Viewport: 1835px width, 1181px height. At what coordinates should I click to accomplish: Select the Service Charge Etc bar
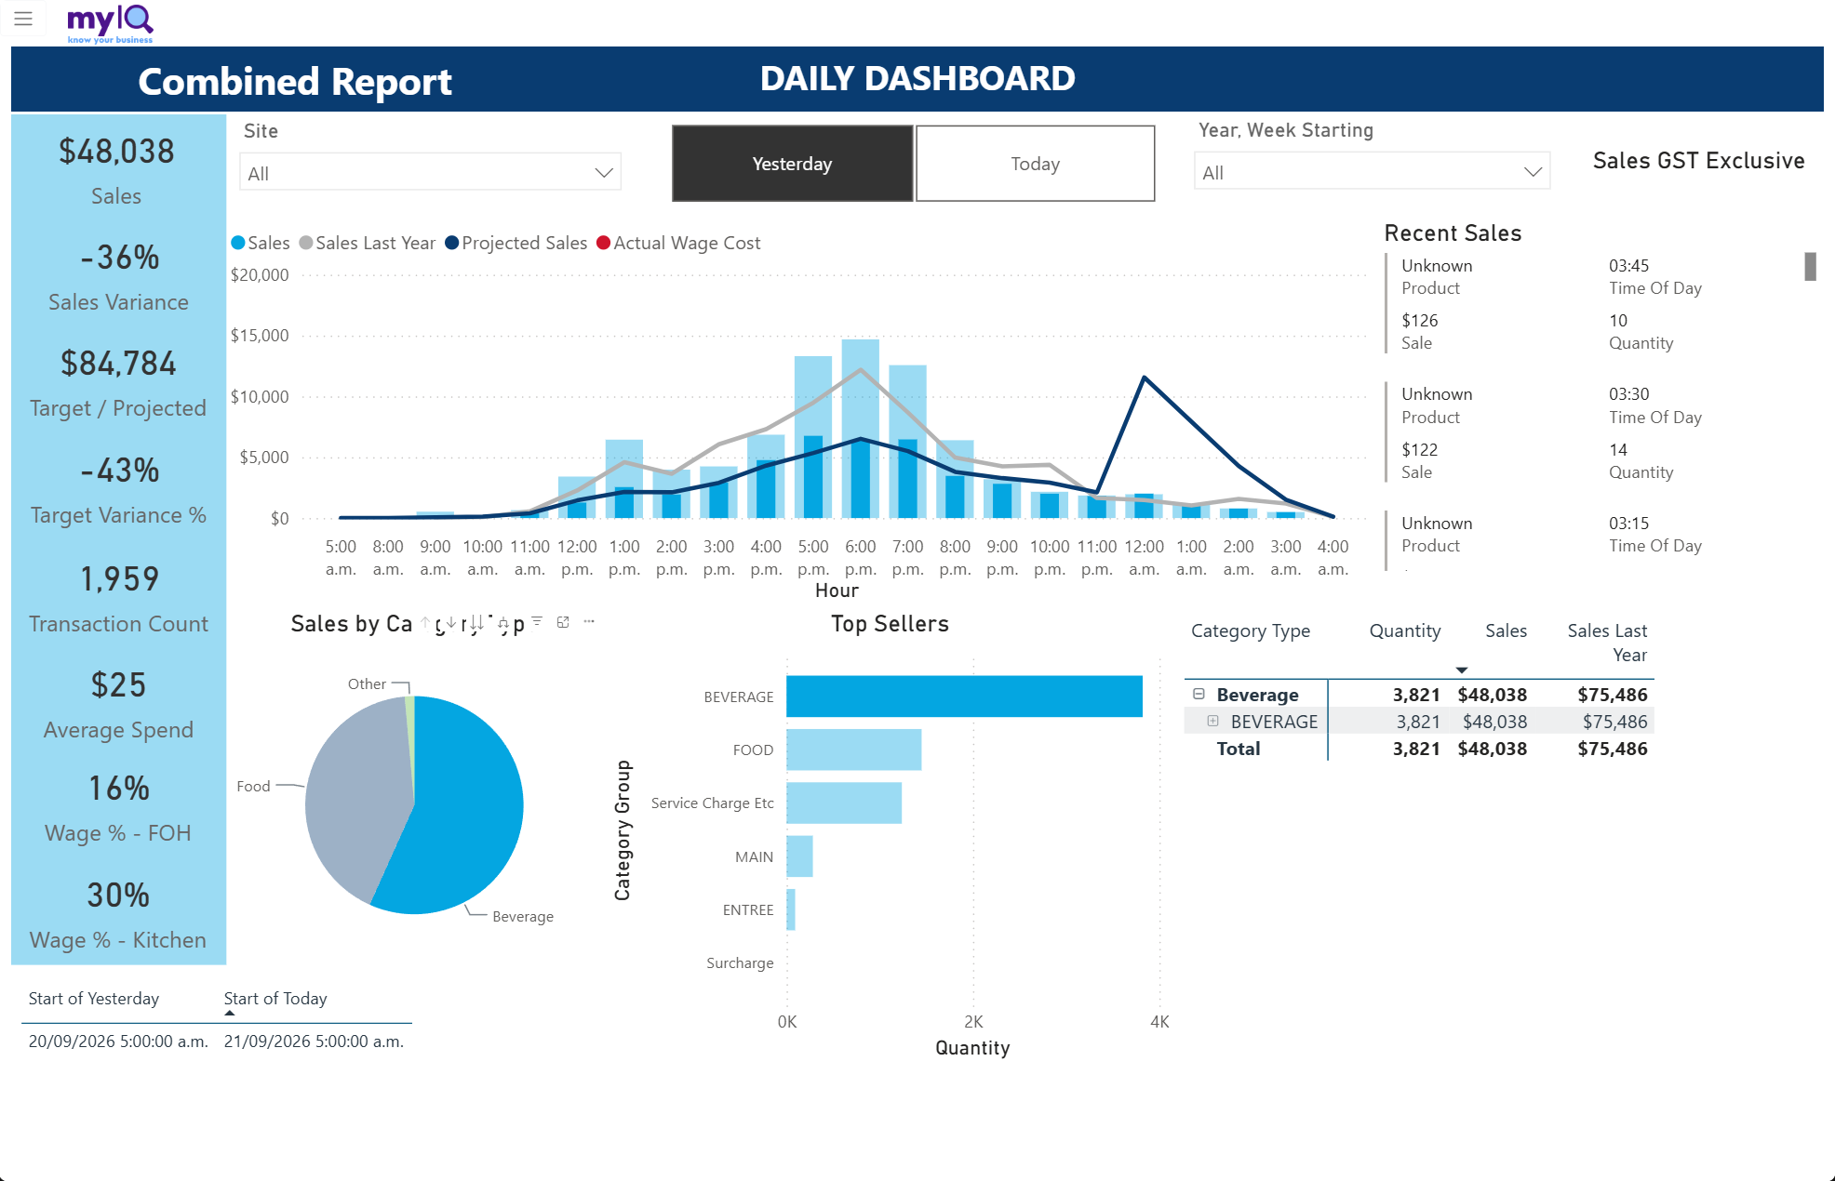point(844,803)
